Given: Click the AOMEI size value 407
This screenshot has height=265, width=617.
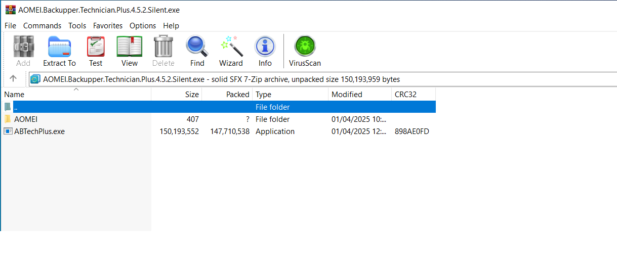Looking at the screenshot, I should pyautogui.click(x=192, y=119).
